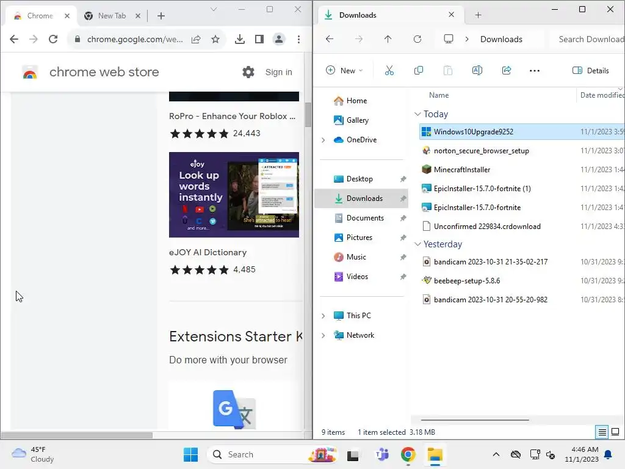Click the Rename icon in File Explorer toolbar
Screen dimensions: 625x469
pyautogui.click(x=477, y=71)
